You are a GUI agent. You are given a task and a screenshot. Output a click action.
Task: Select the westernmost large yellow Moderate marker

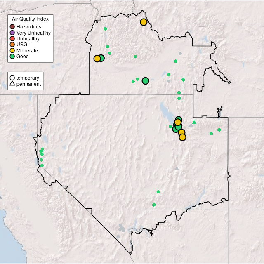pyautogui.click(x=97, y=59)
